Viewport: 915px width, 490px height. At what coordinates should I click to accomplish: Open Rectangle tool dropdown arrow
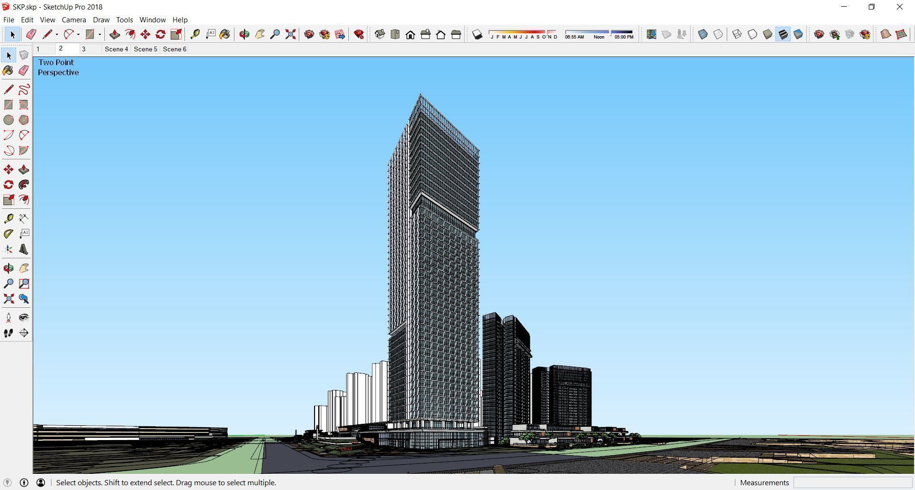point(100,34)
